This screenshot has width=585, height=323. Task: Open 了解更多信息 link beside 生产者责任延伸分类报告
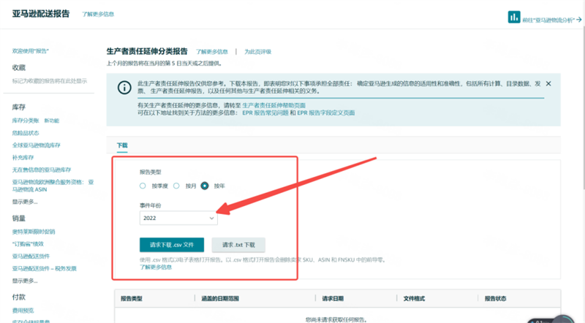[x=212, y=52]
